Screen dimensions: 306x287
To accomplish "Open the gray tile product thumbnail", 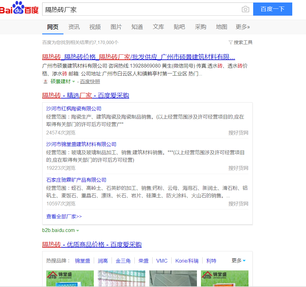I will point(173,279).
